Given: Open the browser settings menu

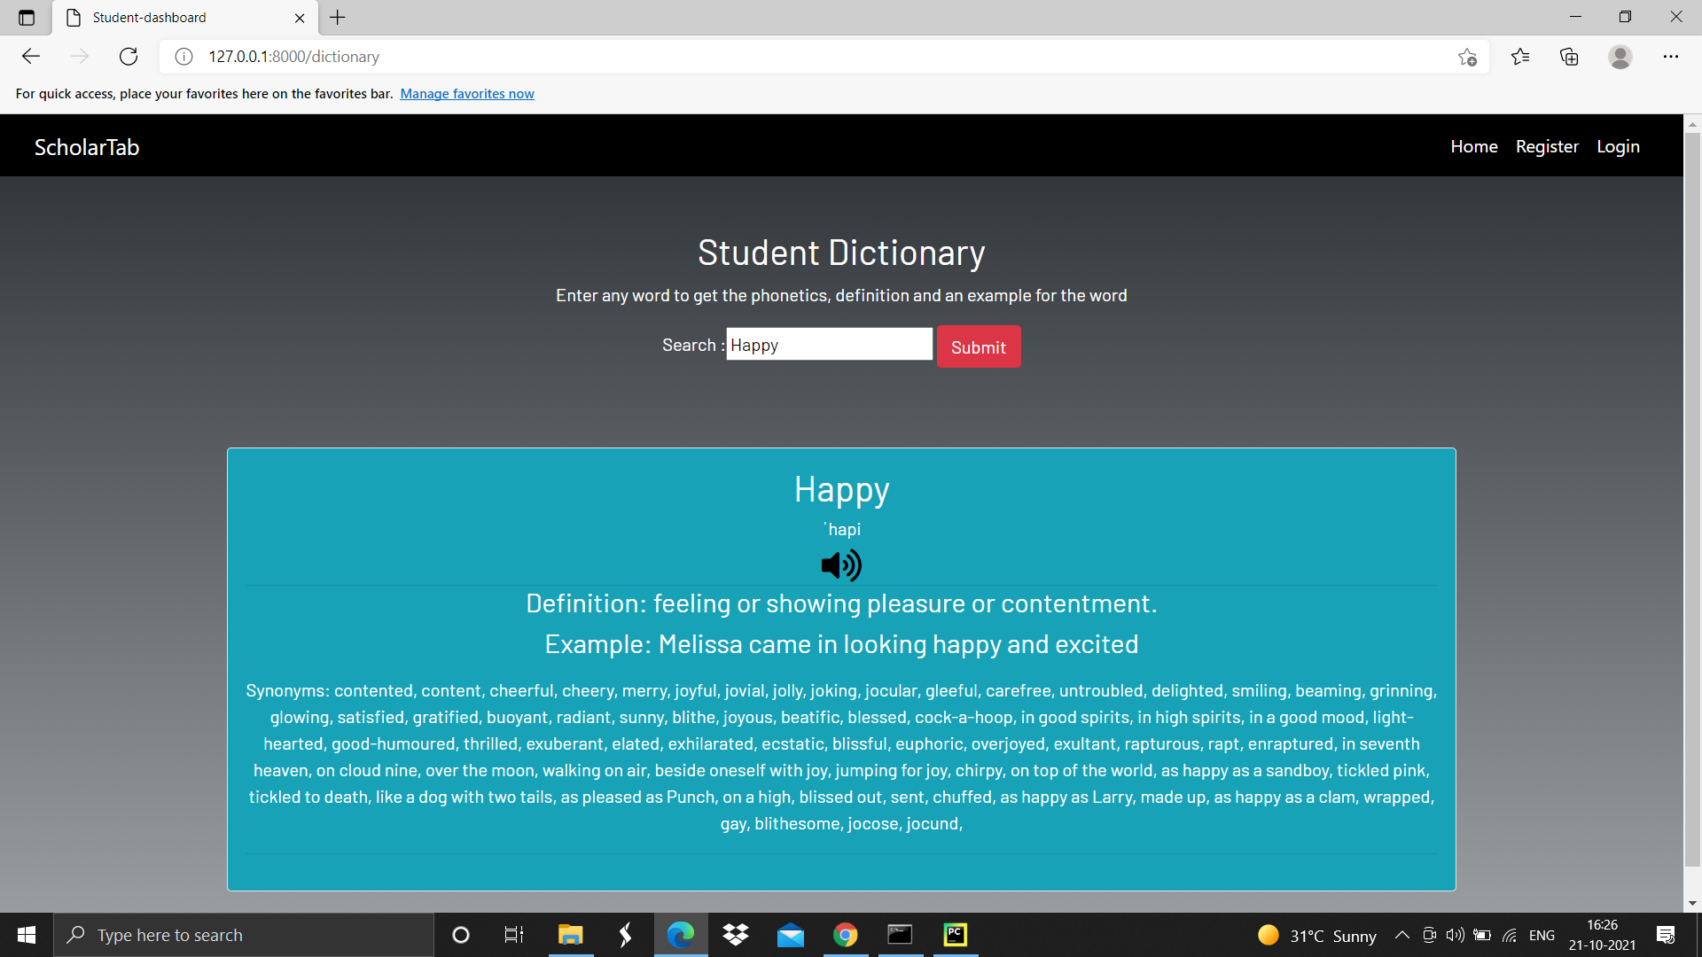Looking at the screenshot, I should pos(1672,56).
